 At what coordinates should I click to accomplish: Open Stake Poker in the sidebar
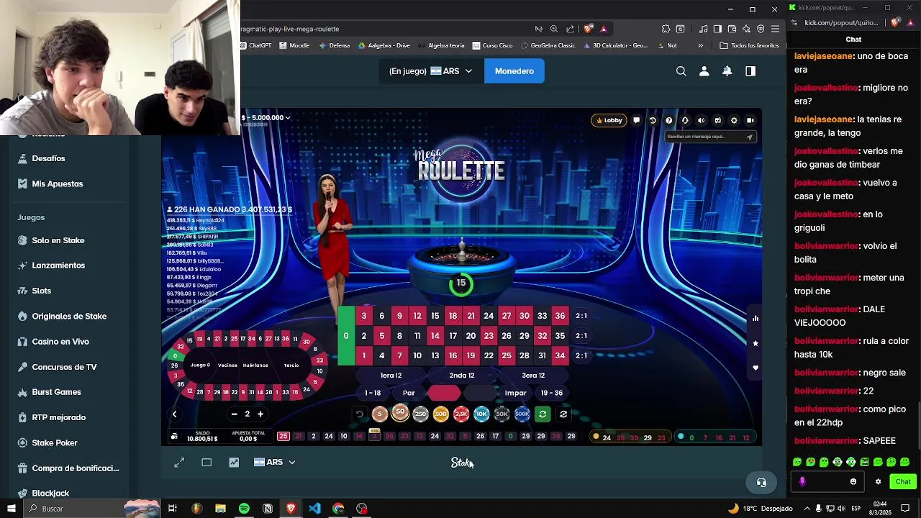click(x=55, y=443)
